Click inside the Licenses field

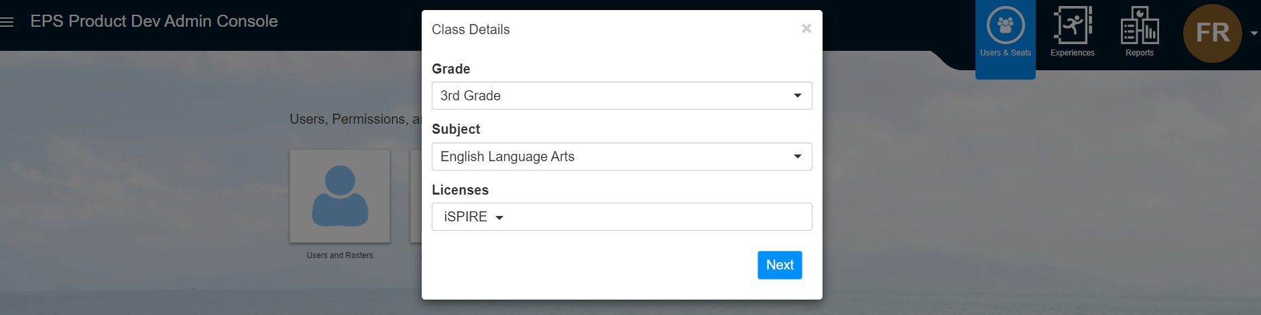622,217
